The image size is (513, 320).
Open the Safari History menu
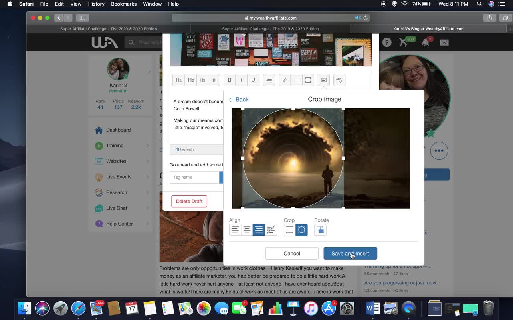(96, 4)
